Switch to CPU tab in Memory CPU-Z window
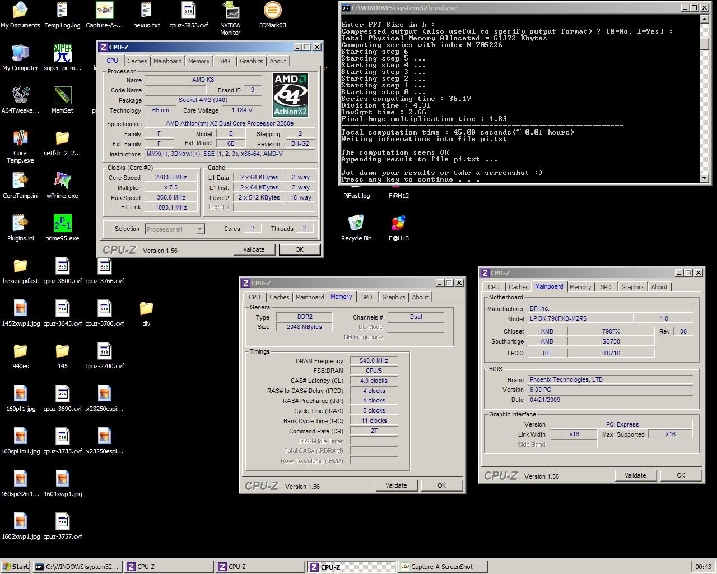717x574 pixels. tap(255, 297)
